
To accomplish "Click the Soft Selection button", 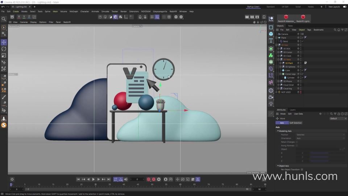I will (x=295, y=123).
